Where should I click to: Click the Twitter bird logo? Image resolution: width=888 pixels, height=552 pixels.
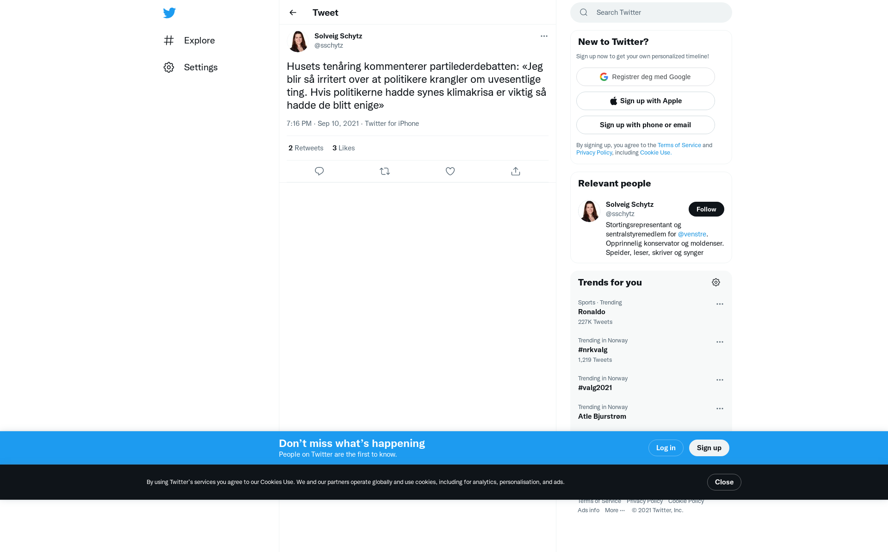(x=169, y=12)
